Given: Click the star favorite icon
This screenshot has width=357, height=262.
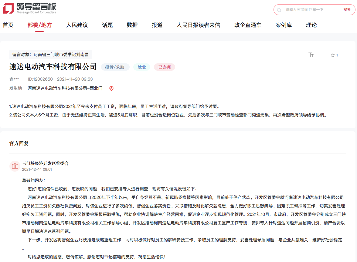Looking at the screenshot, I should [333, 55].
